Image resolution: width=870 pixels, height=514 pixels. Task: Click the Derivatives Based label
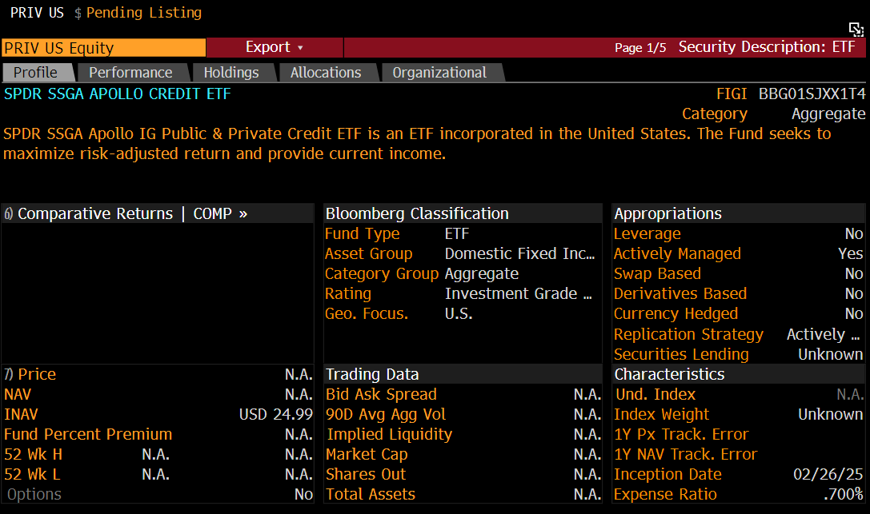click(680, 293)
